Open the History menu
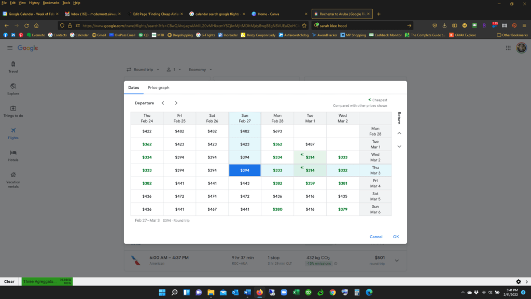Viewport: 531px width, 299px height. pyautogui.click(x=34, y=3)
